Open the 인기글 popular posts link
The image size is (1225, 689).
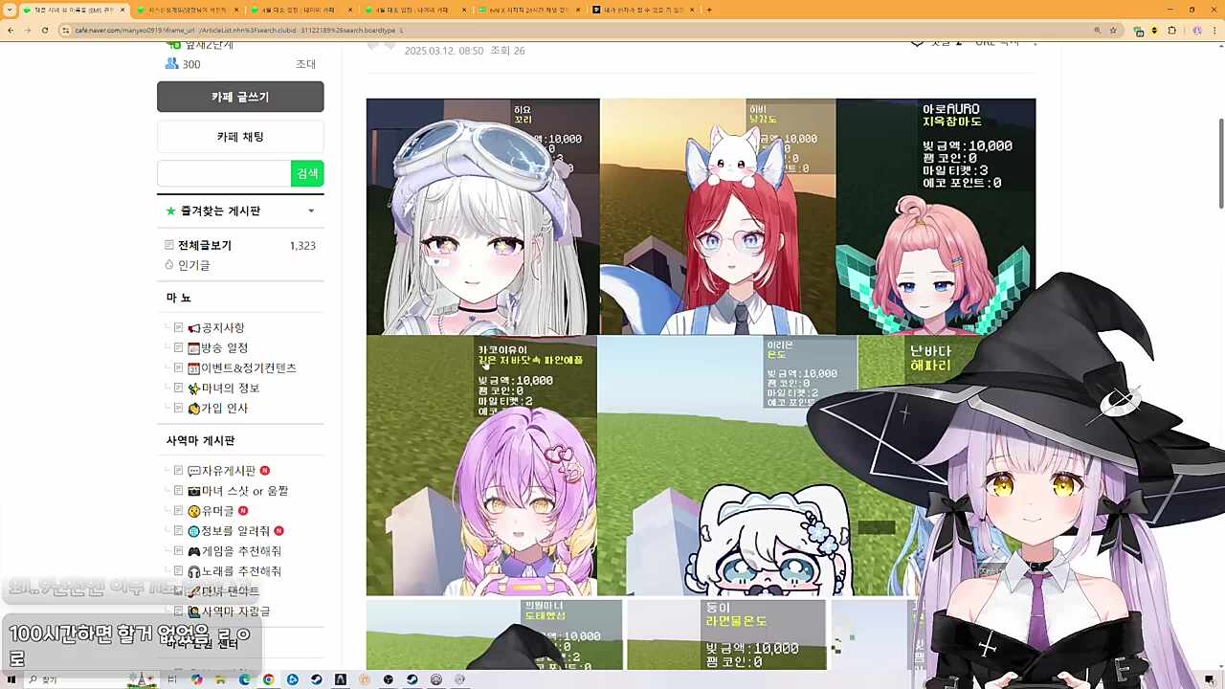(x=194, y=265)
